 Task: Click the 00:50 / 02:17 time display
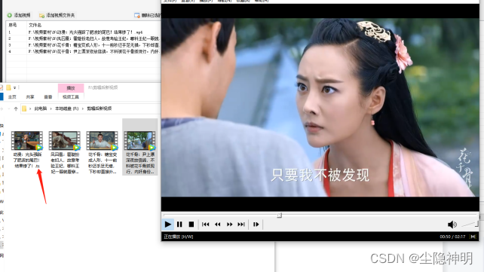[x=452, y=237]
